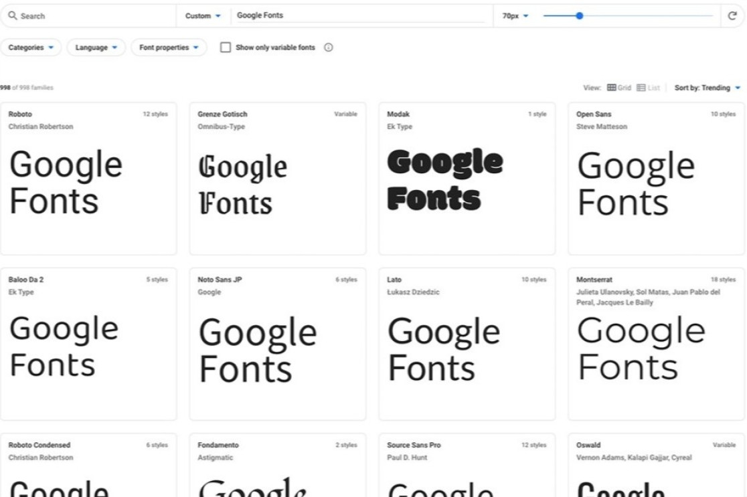This screenshot has width=747, height=497.
Task: Click the Oswald font name
Action: (x=588, y=445)
